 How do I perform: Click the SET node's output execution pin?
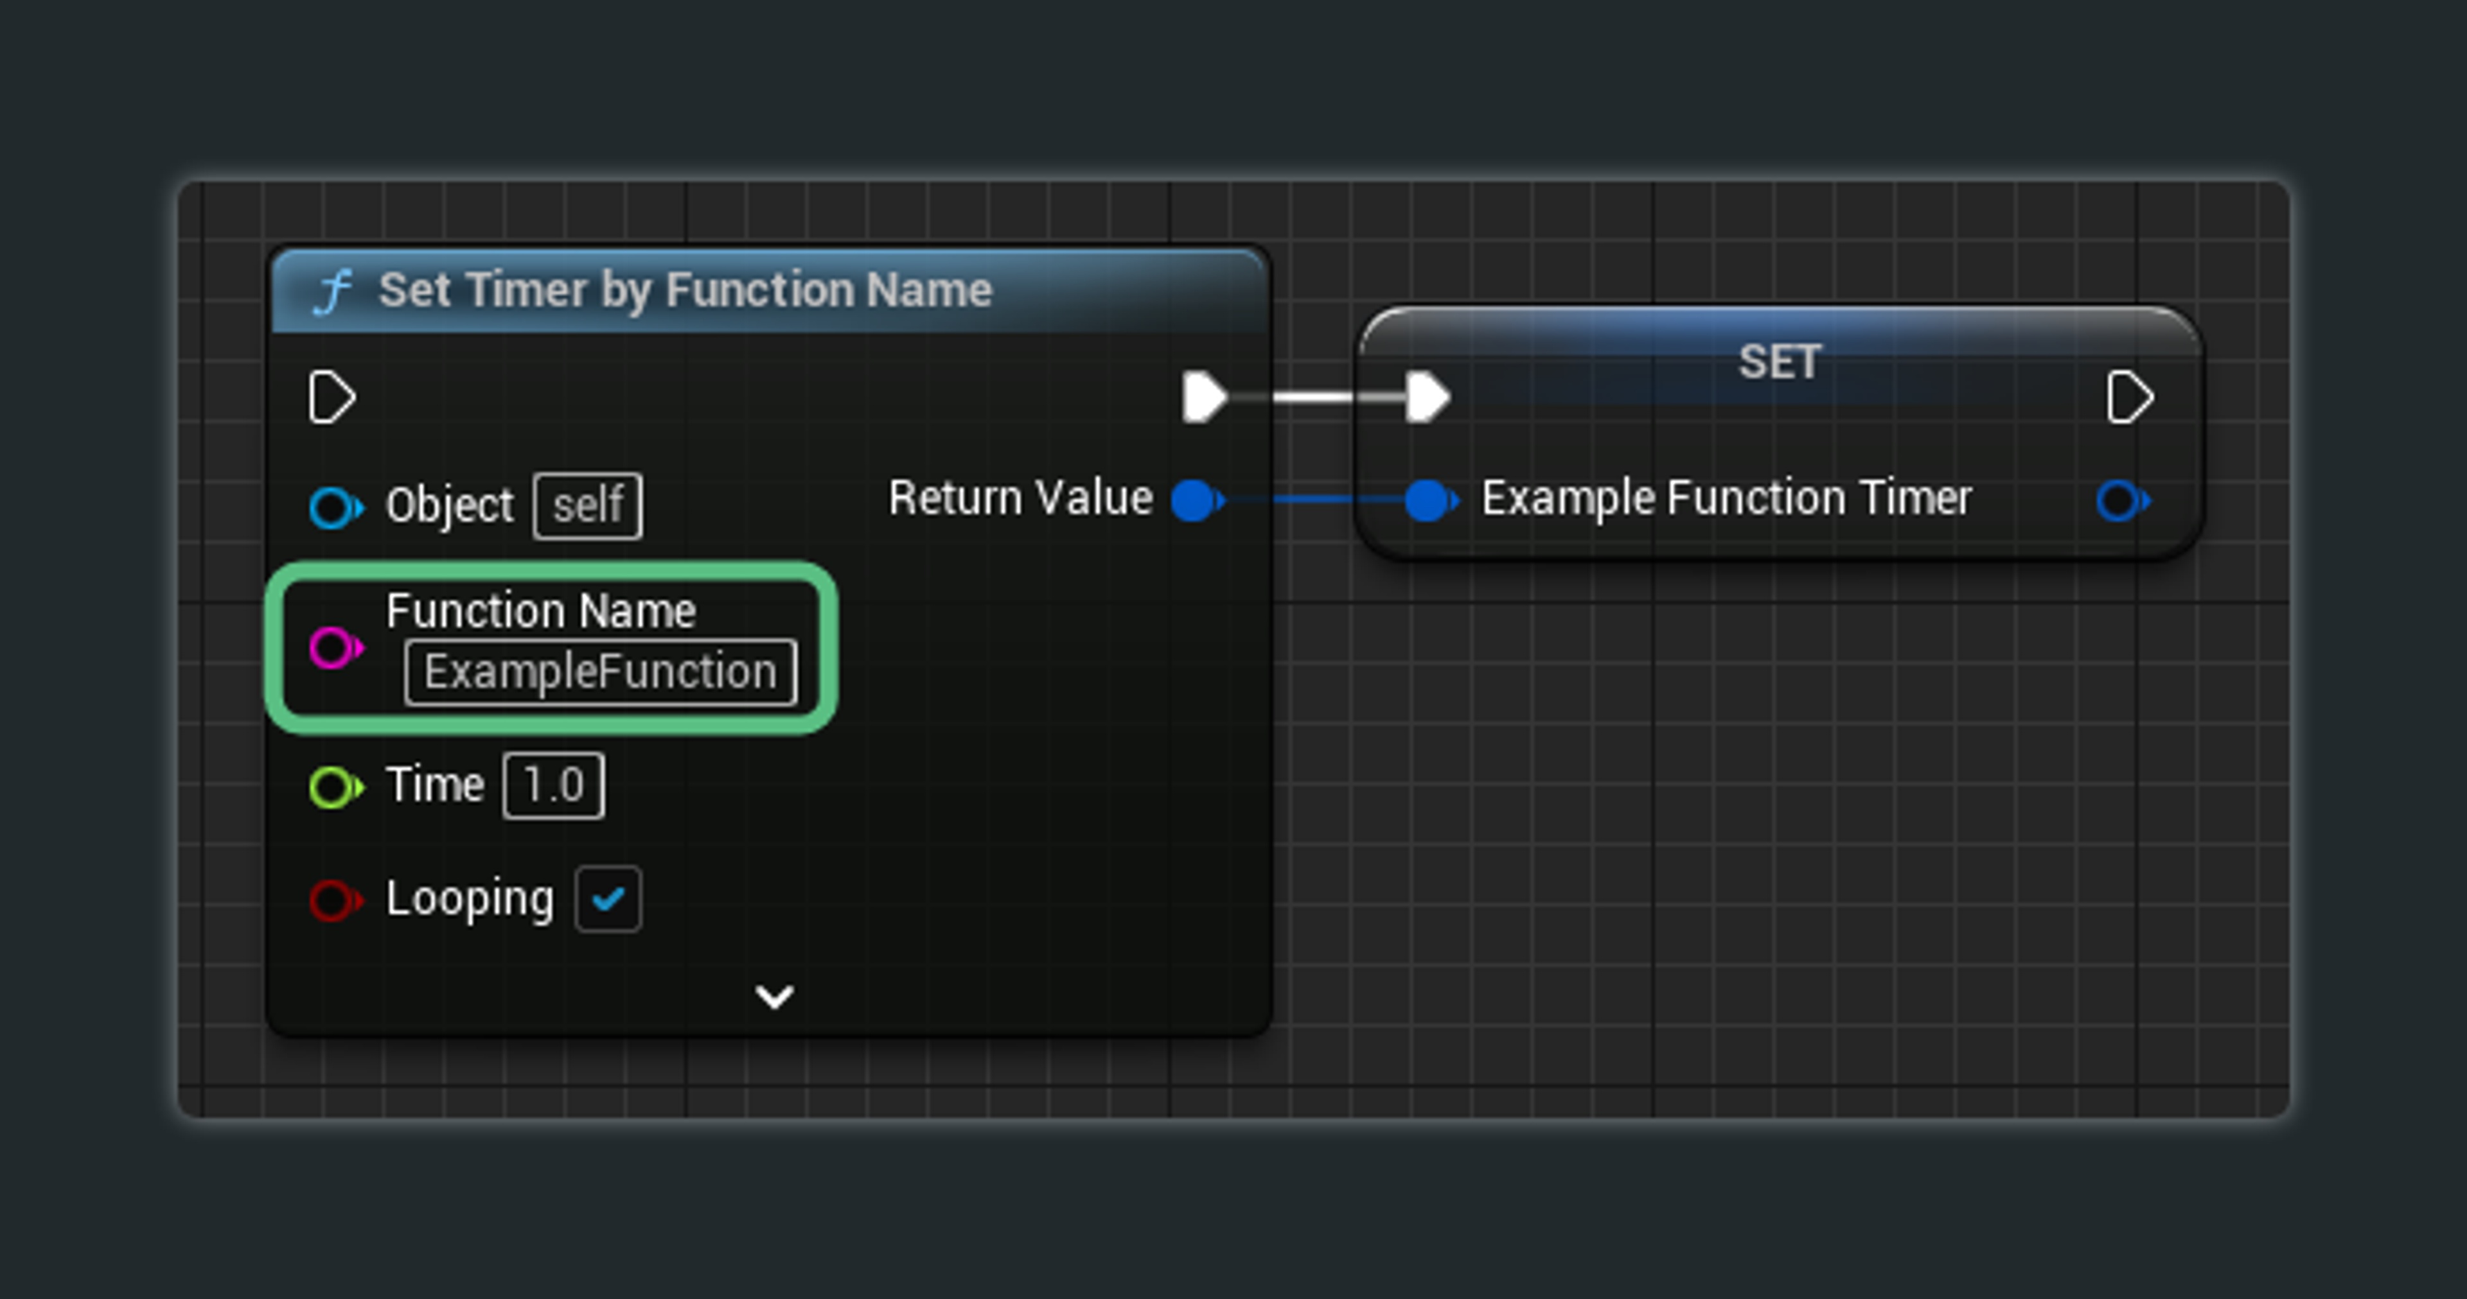(x=2129, y=397)
